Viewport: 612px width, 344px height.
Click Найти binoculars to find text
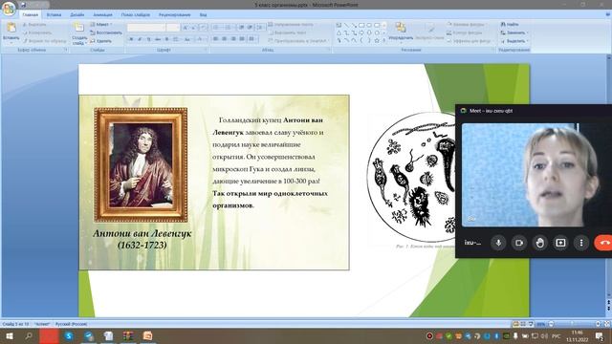[x=510, y=24]
